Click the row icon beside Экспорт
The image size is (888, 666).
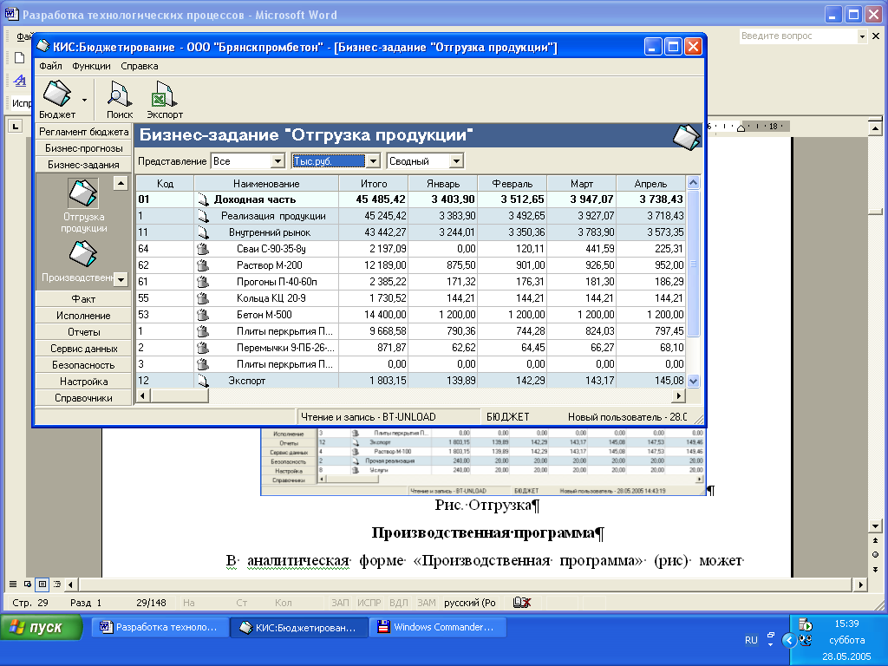click(203, 381)
